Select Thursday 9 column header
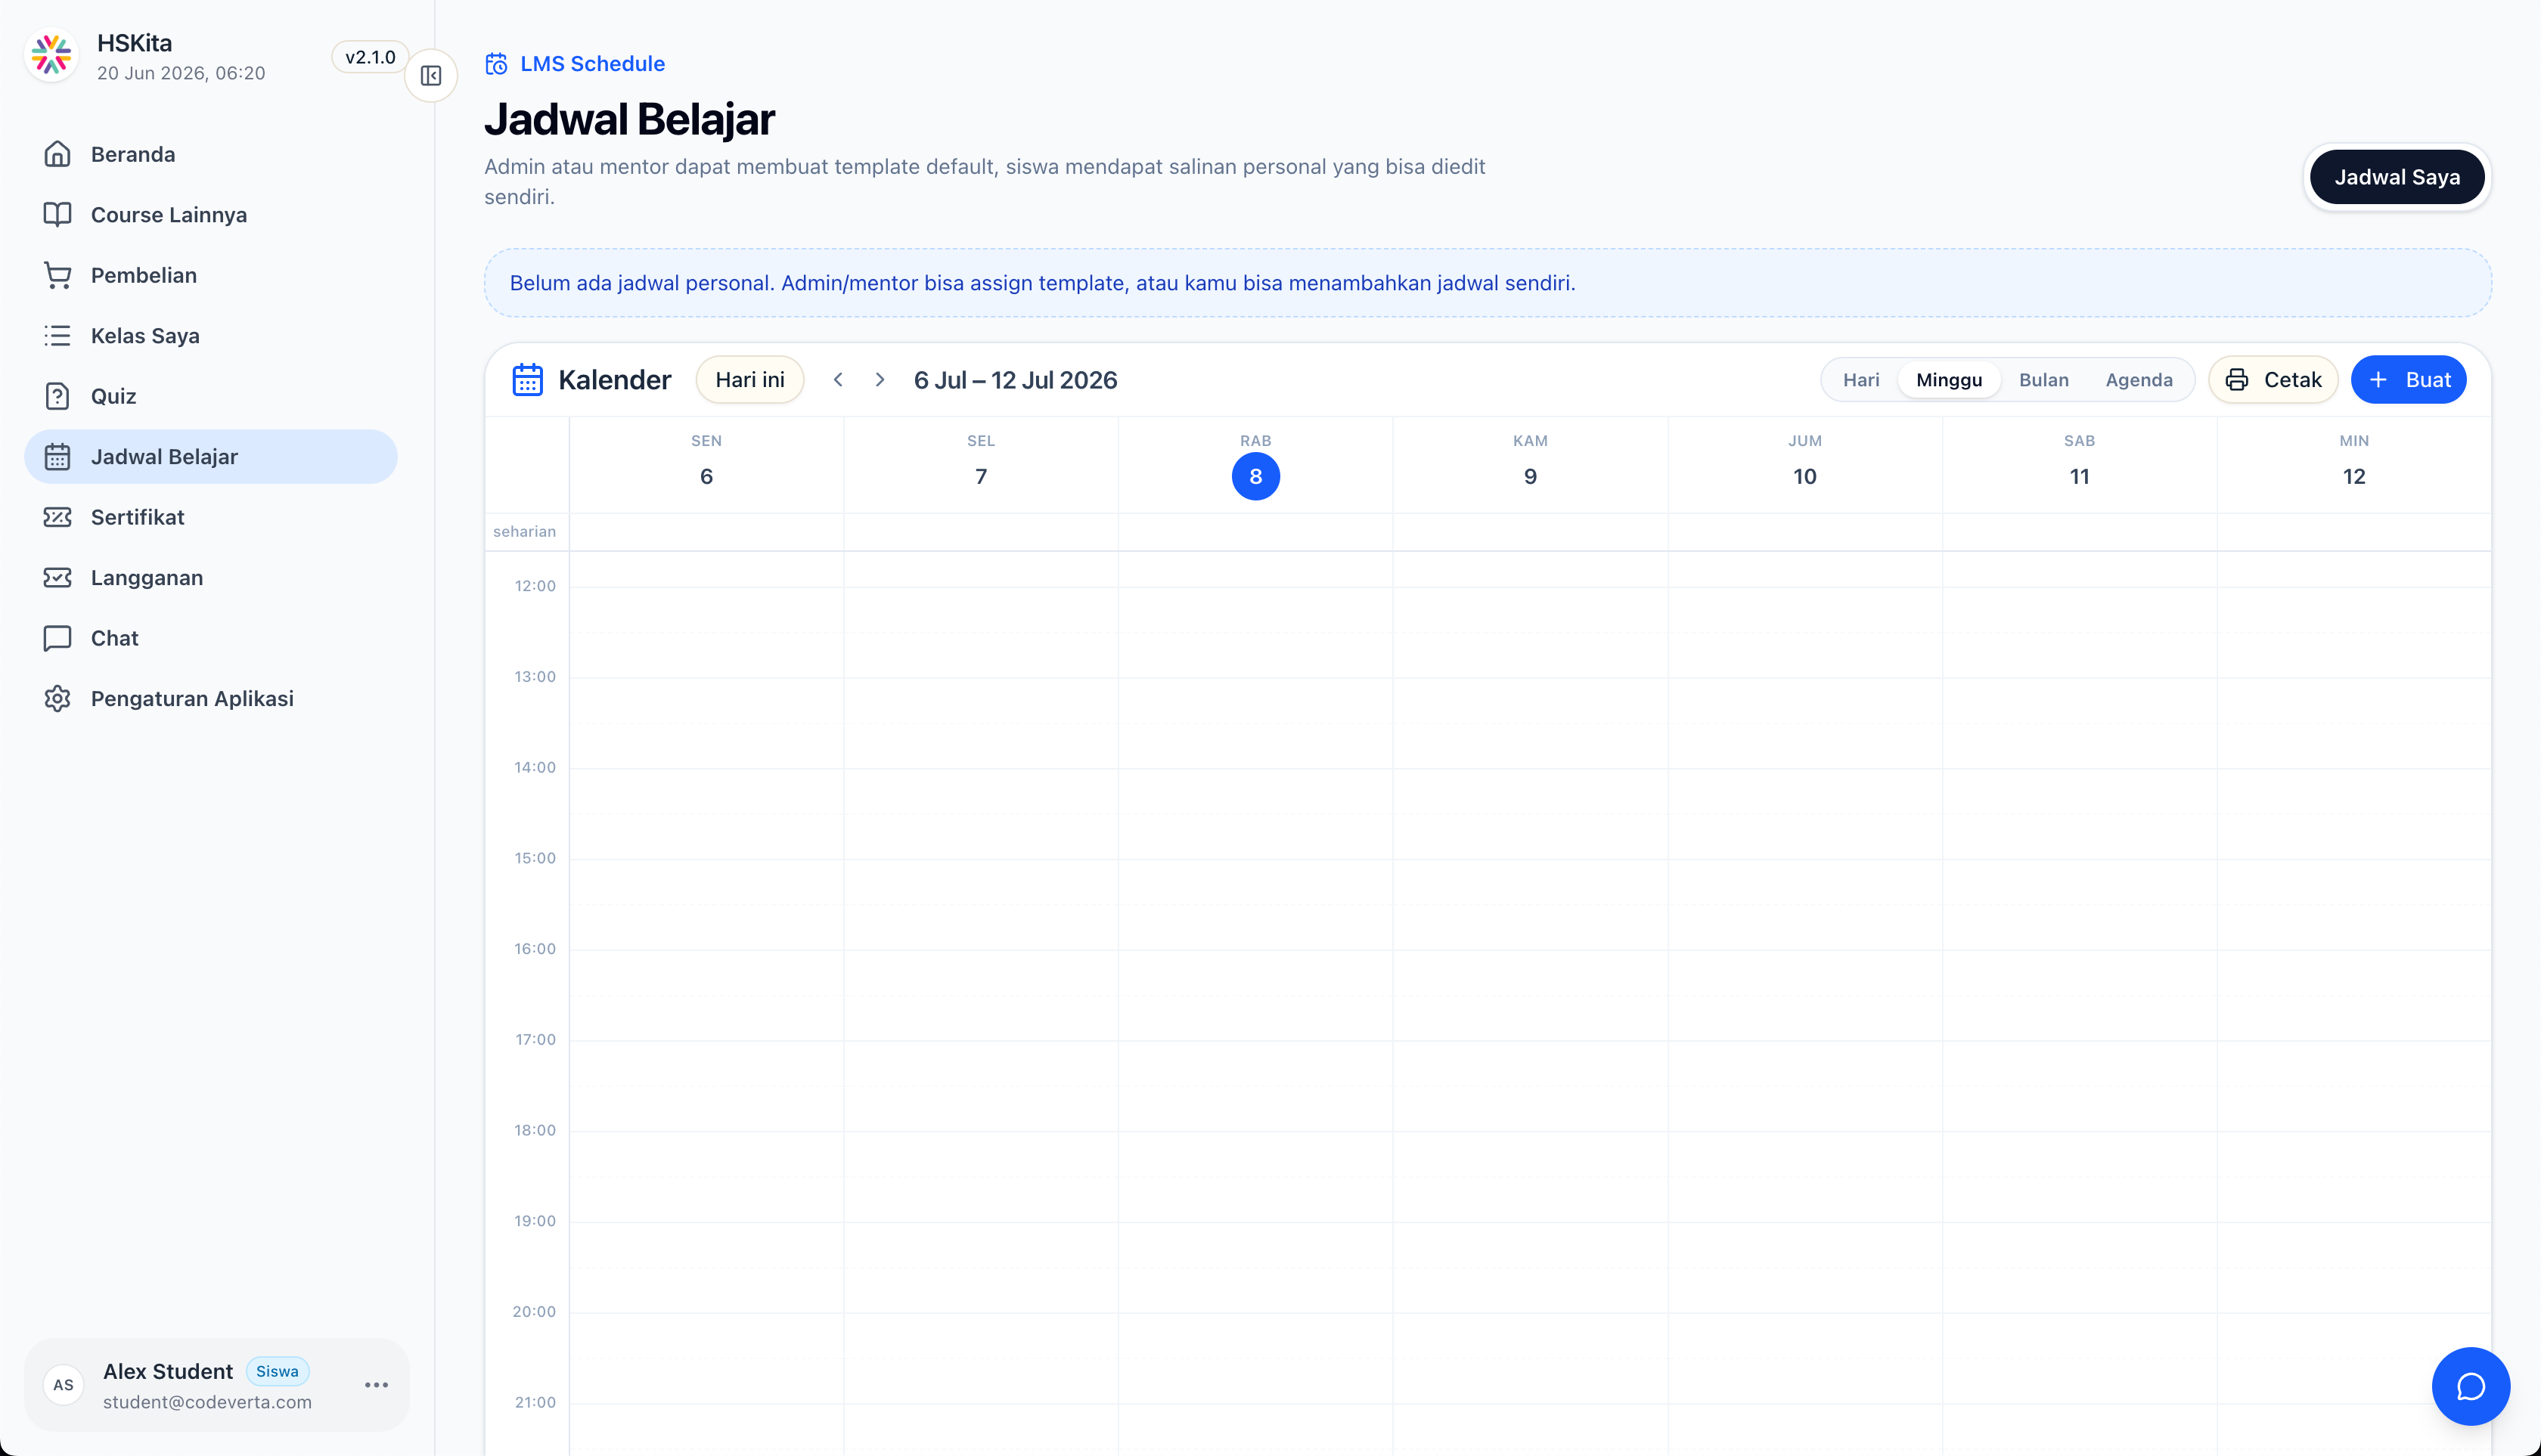Screen dimensions: 2541x1456 click(x=1530, y=465)
